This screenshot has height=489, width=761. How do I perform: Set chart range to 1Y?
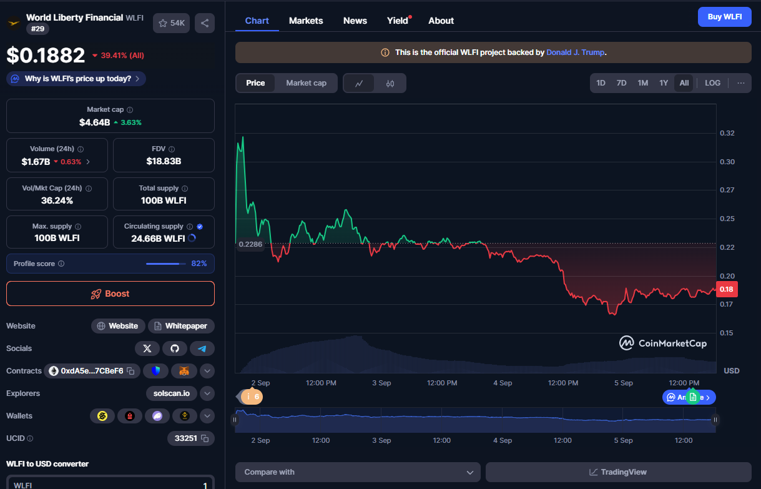(x=664, y=83)
